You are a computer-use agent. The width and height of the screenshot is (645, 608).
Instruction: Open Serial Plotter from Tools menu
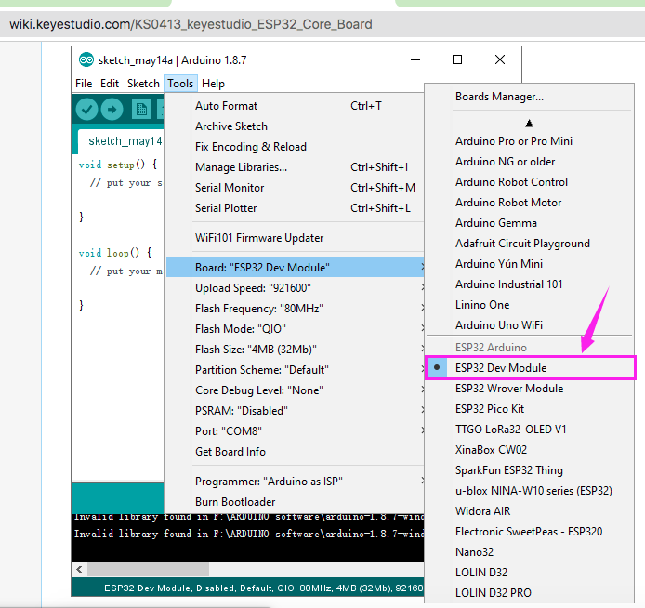coord(295,208)
